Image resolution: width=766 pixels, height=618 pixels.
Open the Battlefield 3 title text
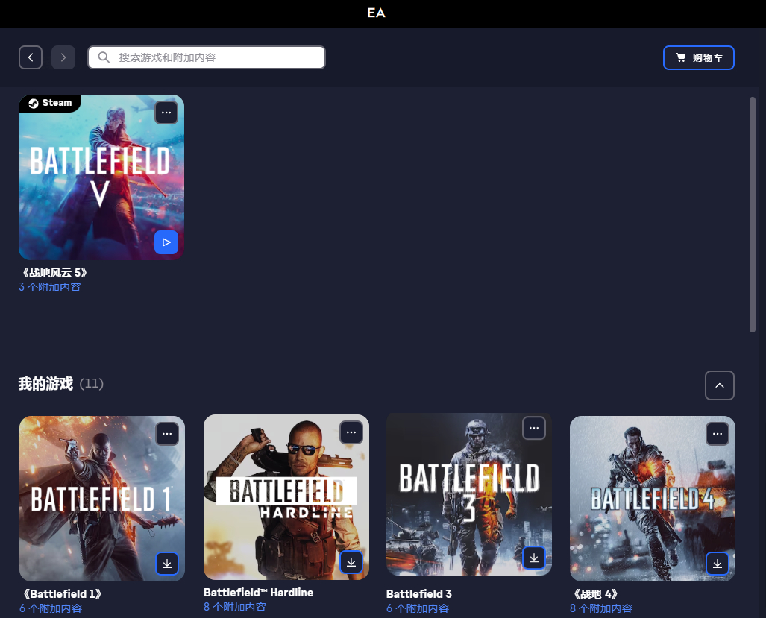pos(419,594)
